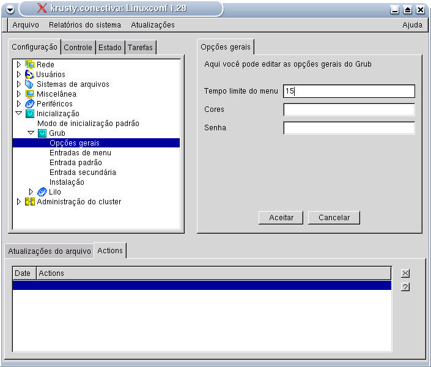Image resolution: width=431 pixels, height=367 pixels.
Task: Open the Relatórios do sistema menu
Action: coord(85,24)
